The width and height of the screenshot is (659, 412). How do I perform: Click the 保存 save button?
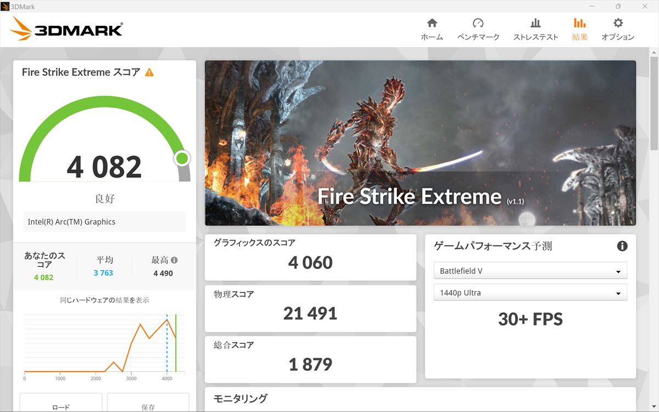(x=148, y=403)
